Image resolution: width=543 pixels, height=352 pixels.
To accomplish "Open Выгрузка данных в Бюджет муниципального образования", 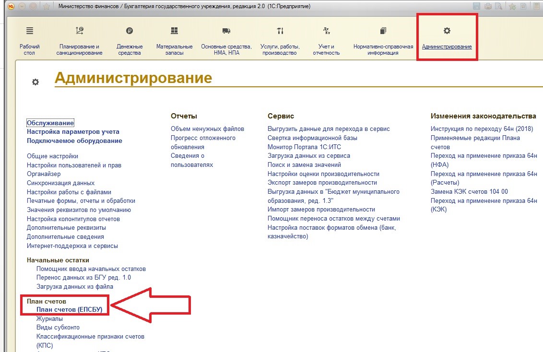I will click(333, 196).
